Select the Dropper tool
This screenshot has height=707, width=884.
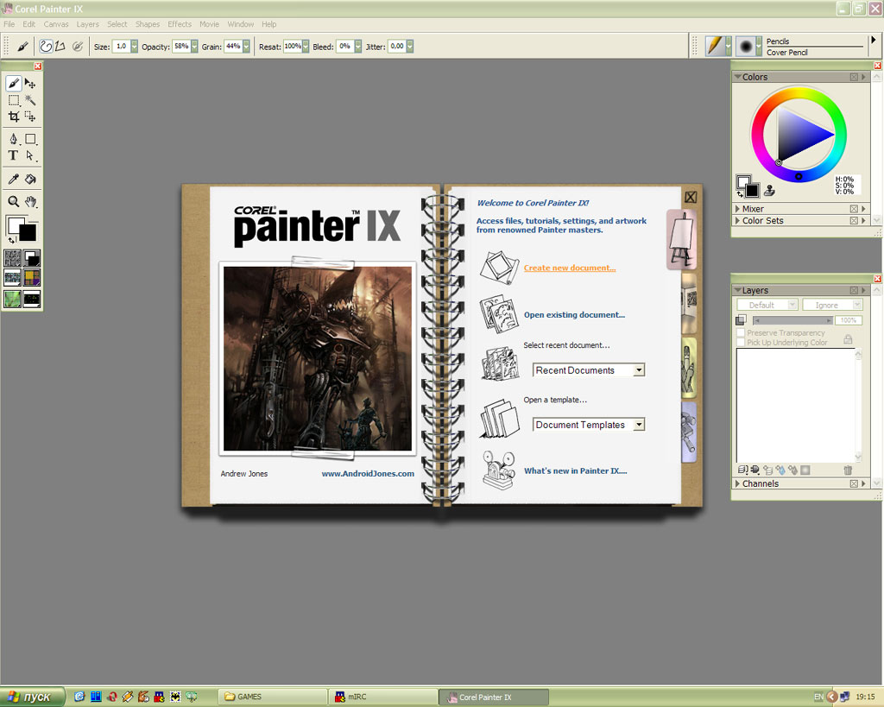pyautogui.click(x=14, y=180)
